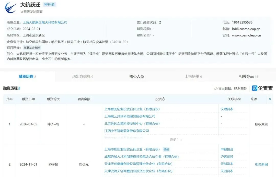Click the 大航跃迁 company title
Screen dimensions: 276x177
[30, 5]
